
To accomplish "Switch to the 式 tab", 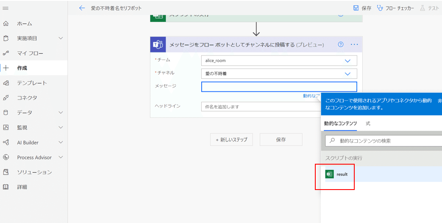I will pos(368,123).
